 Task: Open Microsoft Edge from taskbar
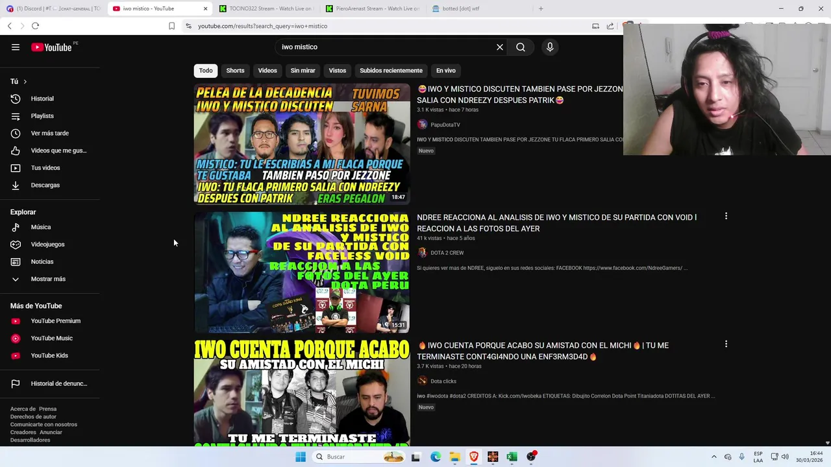tap(435, 457)
